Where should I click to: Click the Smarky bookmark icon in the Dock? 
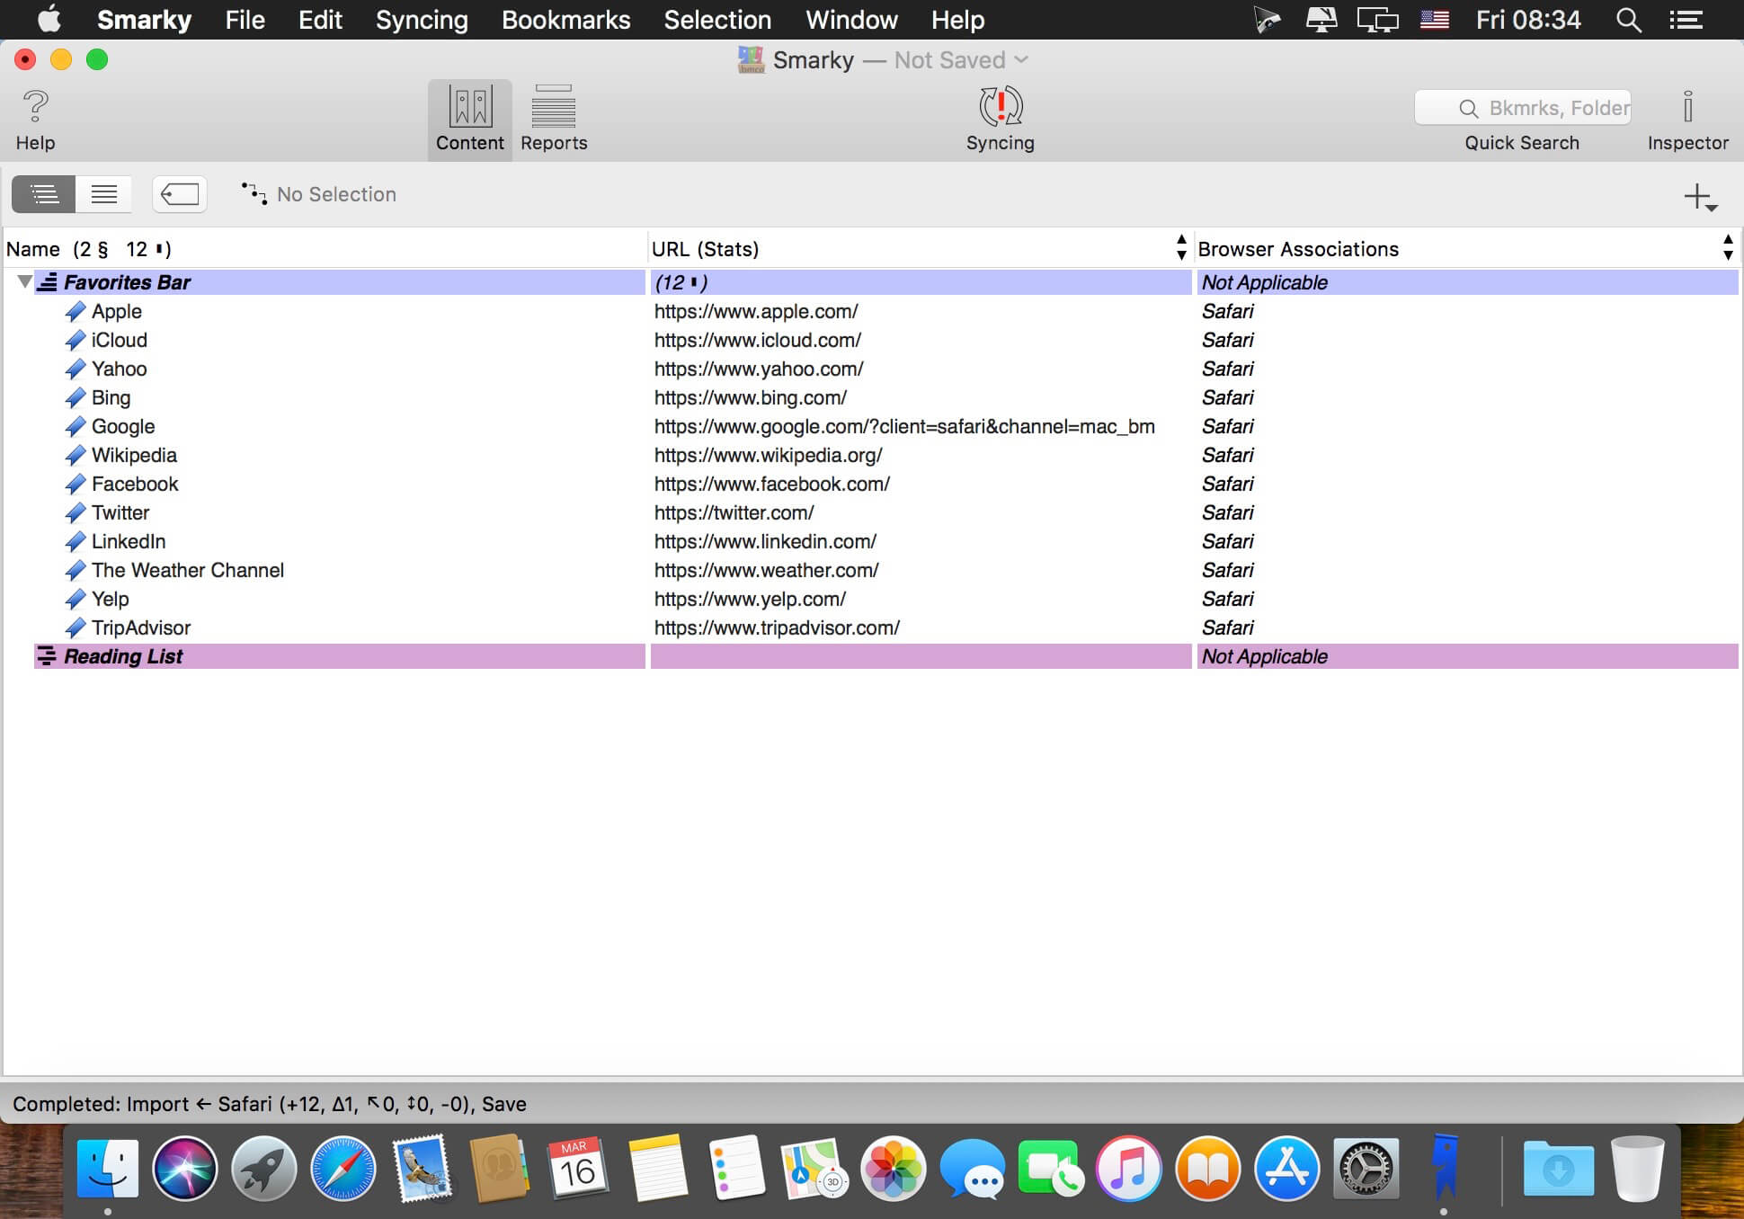[x=1445, y=1168]
